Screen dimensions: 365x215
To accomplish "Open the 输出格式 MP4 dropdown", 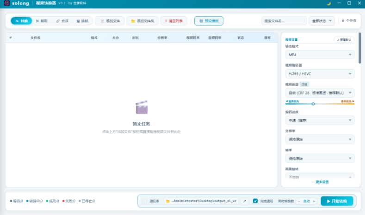I will (x=320, y=55).
